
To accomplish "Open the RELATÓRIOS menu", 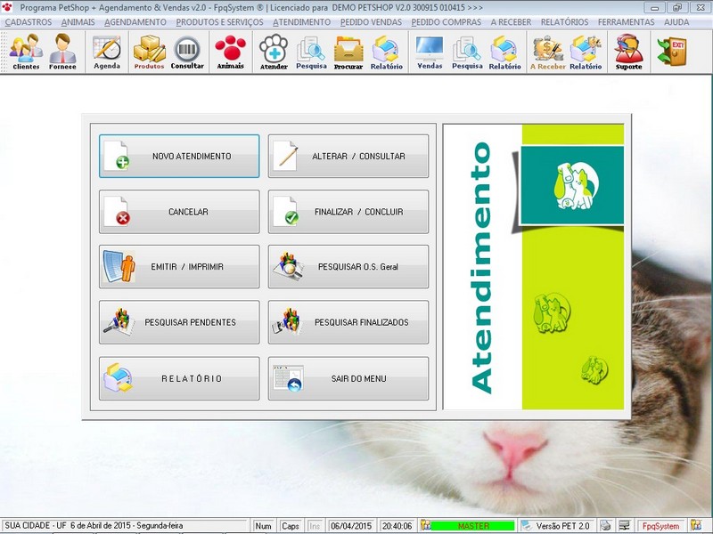I will (564, 21).
